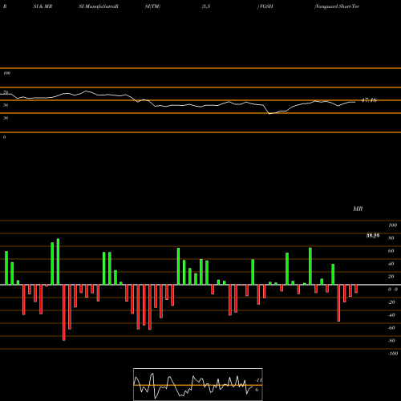Click the RSI panel's 70 level label
This screenshot has height=401, width=401.
click(6, 92)
